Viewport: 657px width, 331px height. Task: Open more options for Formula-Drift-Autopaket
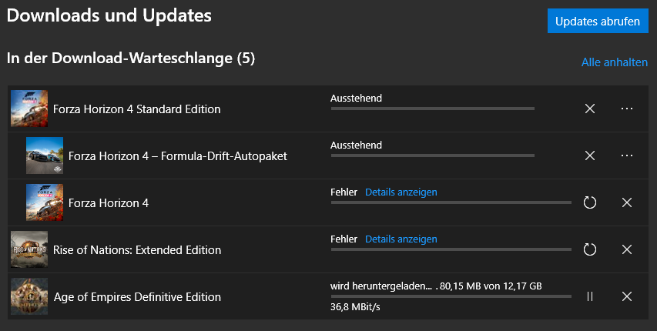(x=626, y=155)
